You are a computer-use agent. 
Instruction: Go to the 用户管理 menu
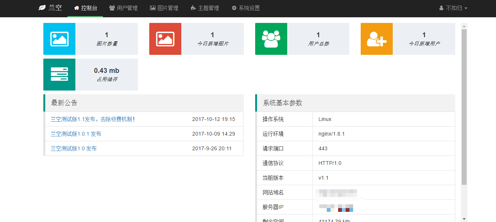123,8
